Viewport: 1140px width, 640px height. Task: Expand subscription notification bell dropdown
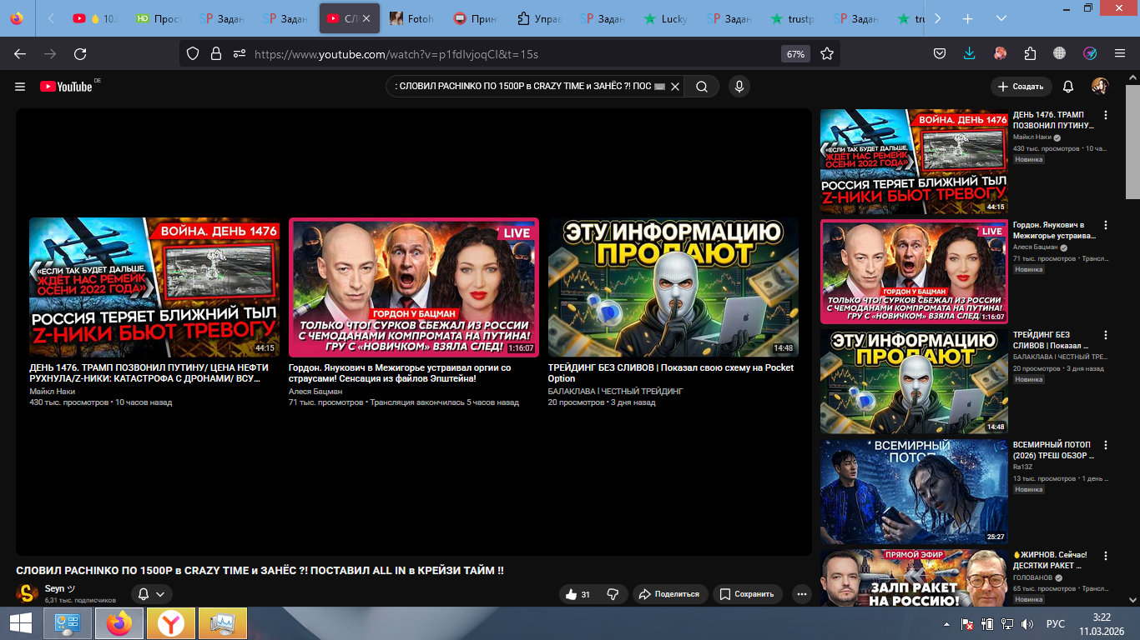151,594
